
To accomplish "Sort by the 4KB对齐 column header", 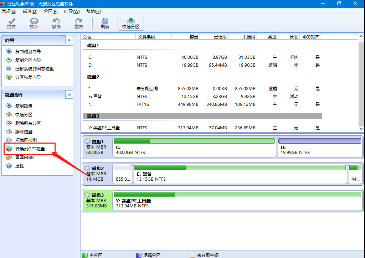I will coord(311,37).
